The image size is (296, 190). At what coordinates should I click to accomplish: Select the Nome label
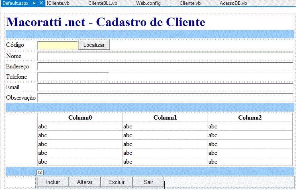pos(14,56)
